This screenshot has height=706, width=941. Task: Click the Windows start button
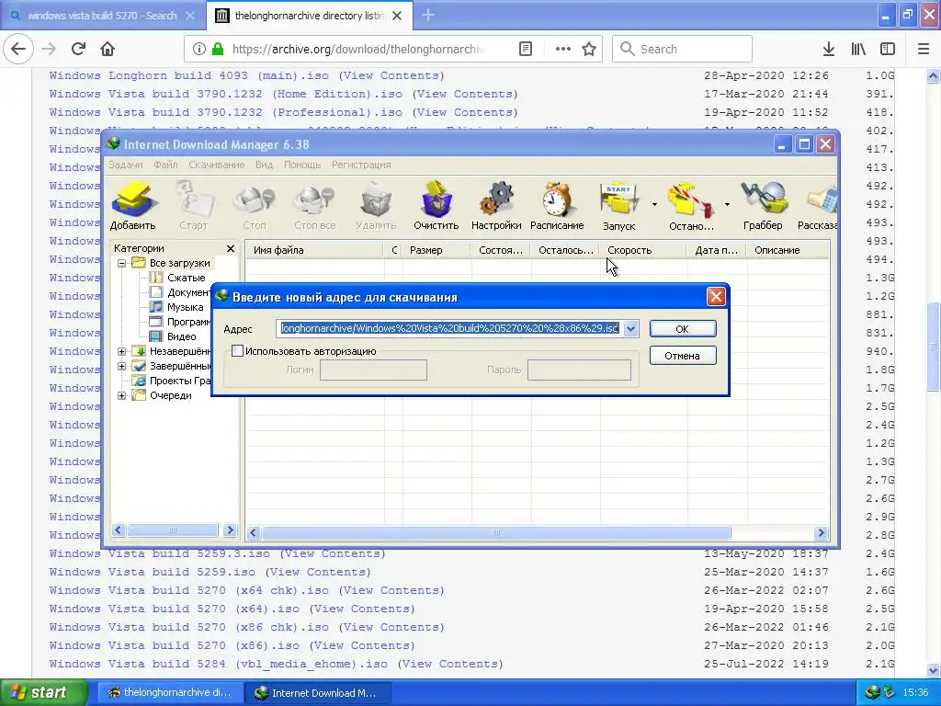coord(42,693)
